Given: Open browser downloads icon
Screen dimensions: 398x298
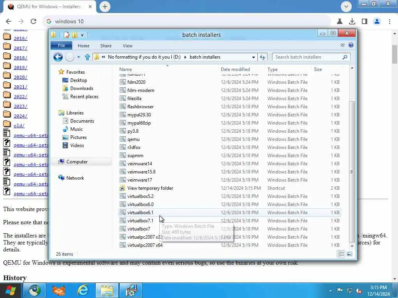Looking at the screenshot, I should (x=352, y=22).
